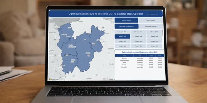Sort table by the Koniec column header
The width and height of the screenshot is (207, 103).
(x=160, y=55)
